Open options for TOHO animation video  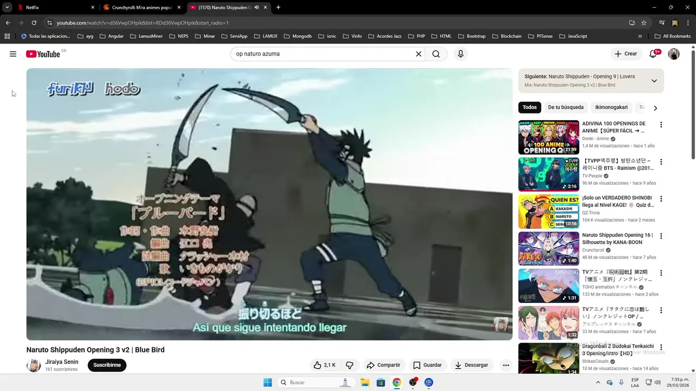(661, 273)
